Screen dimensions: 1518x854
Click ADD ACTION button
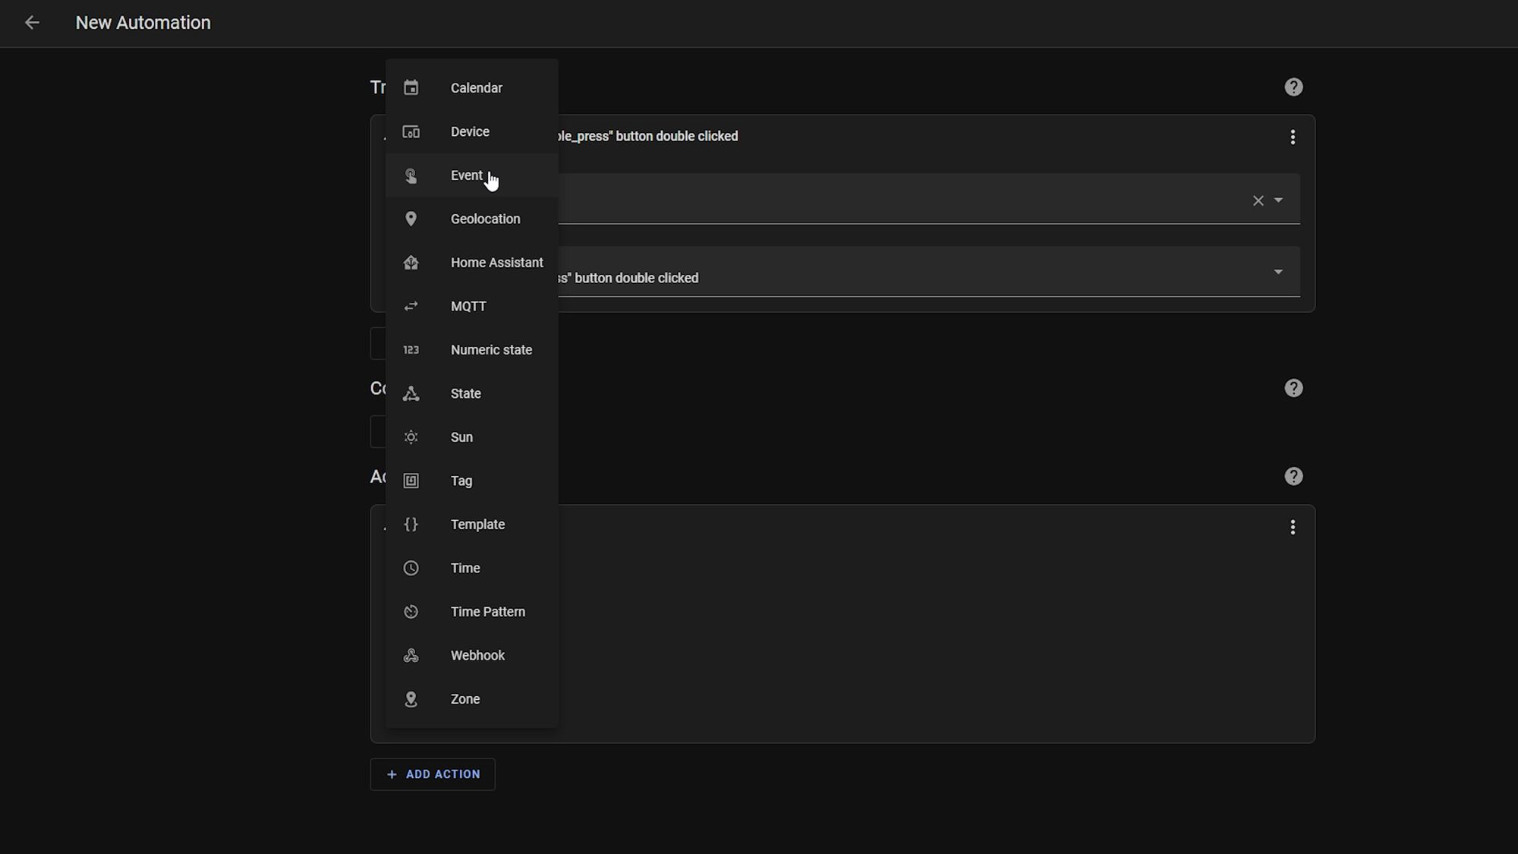coord(433,774)
